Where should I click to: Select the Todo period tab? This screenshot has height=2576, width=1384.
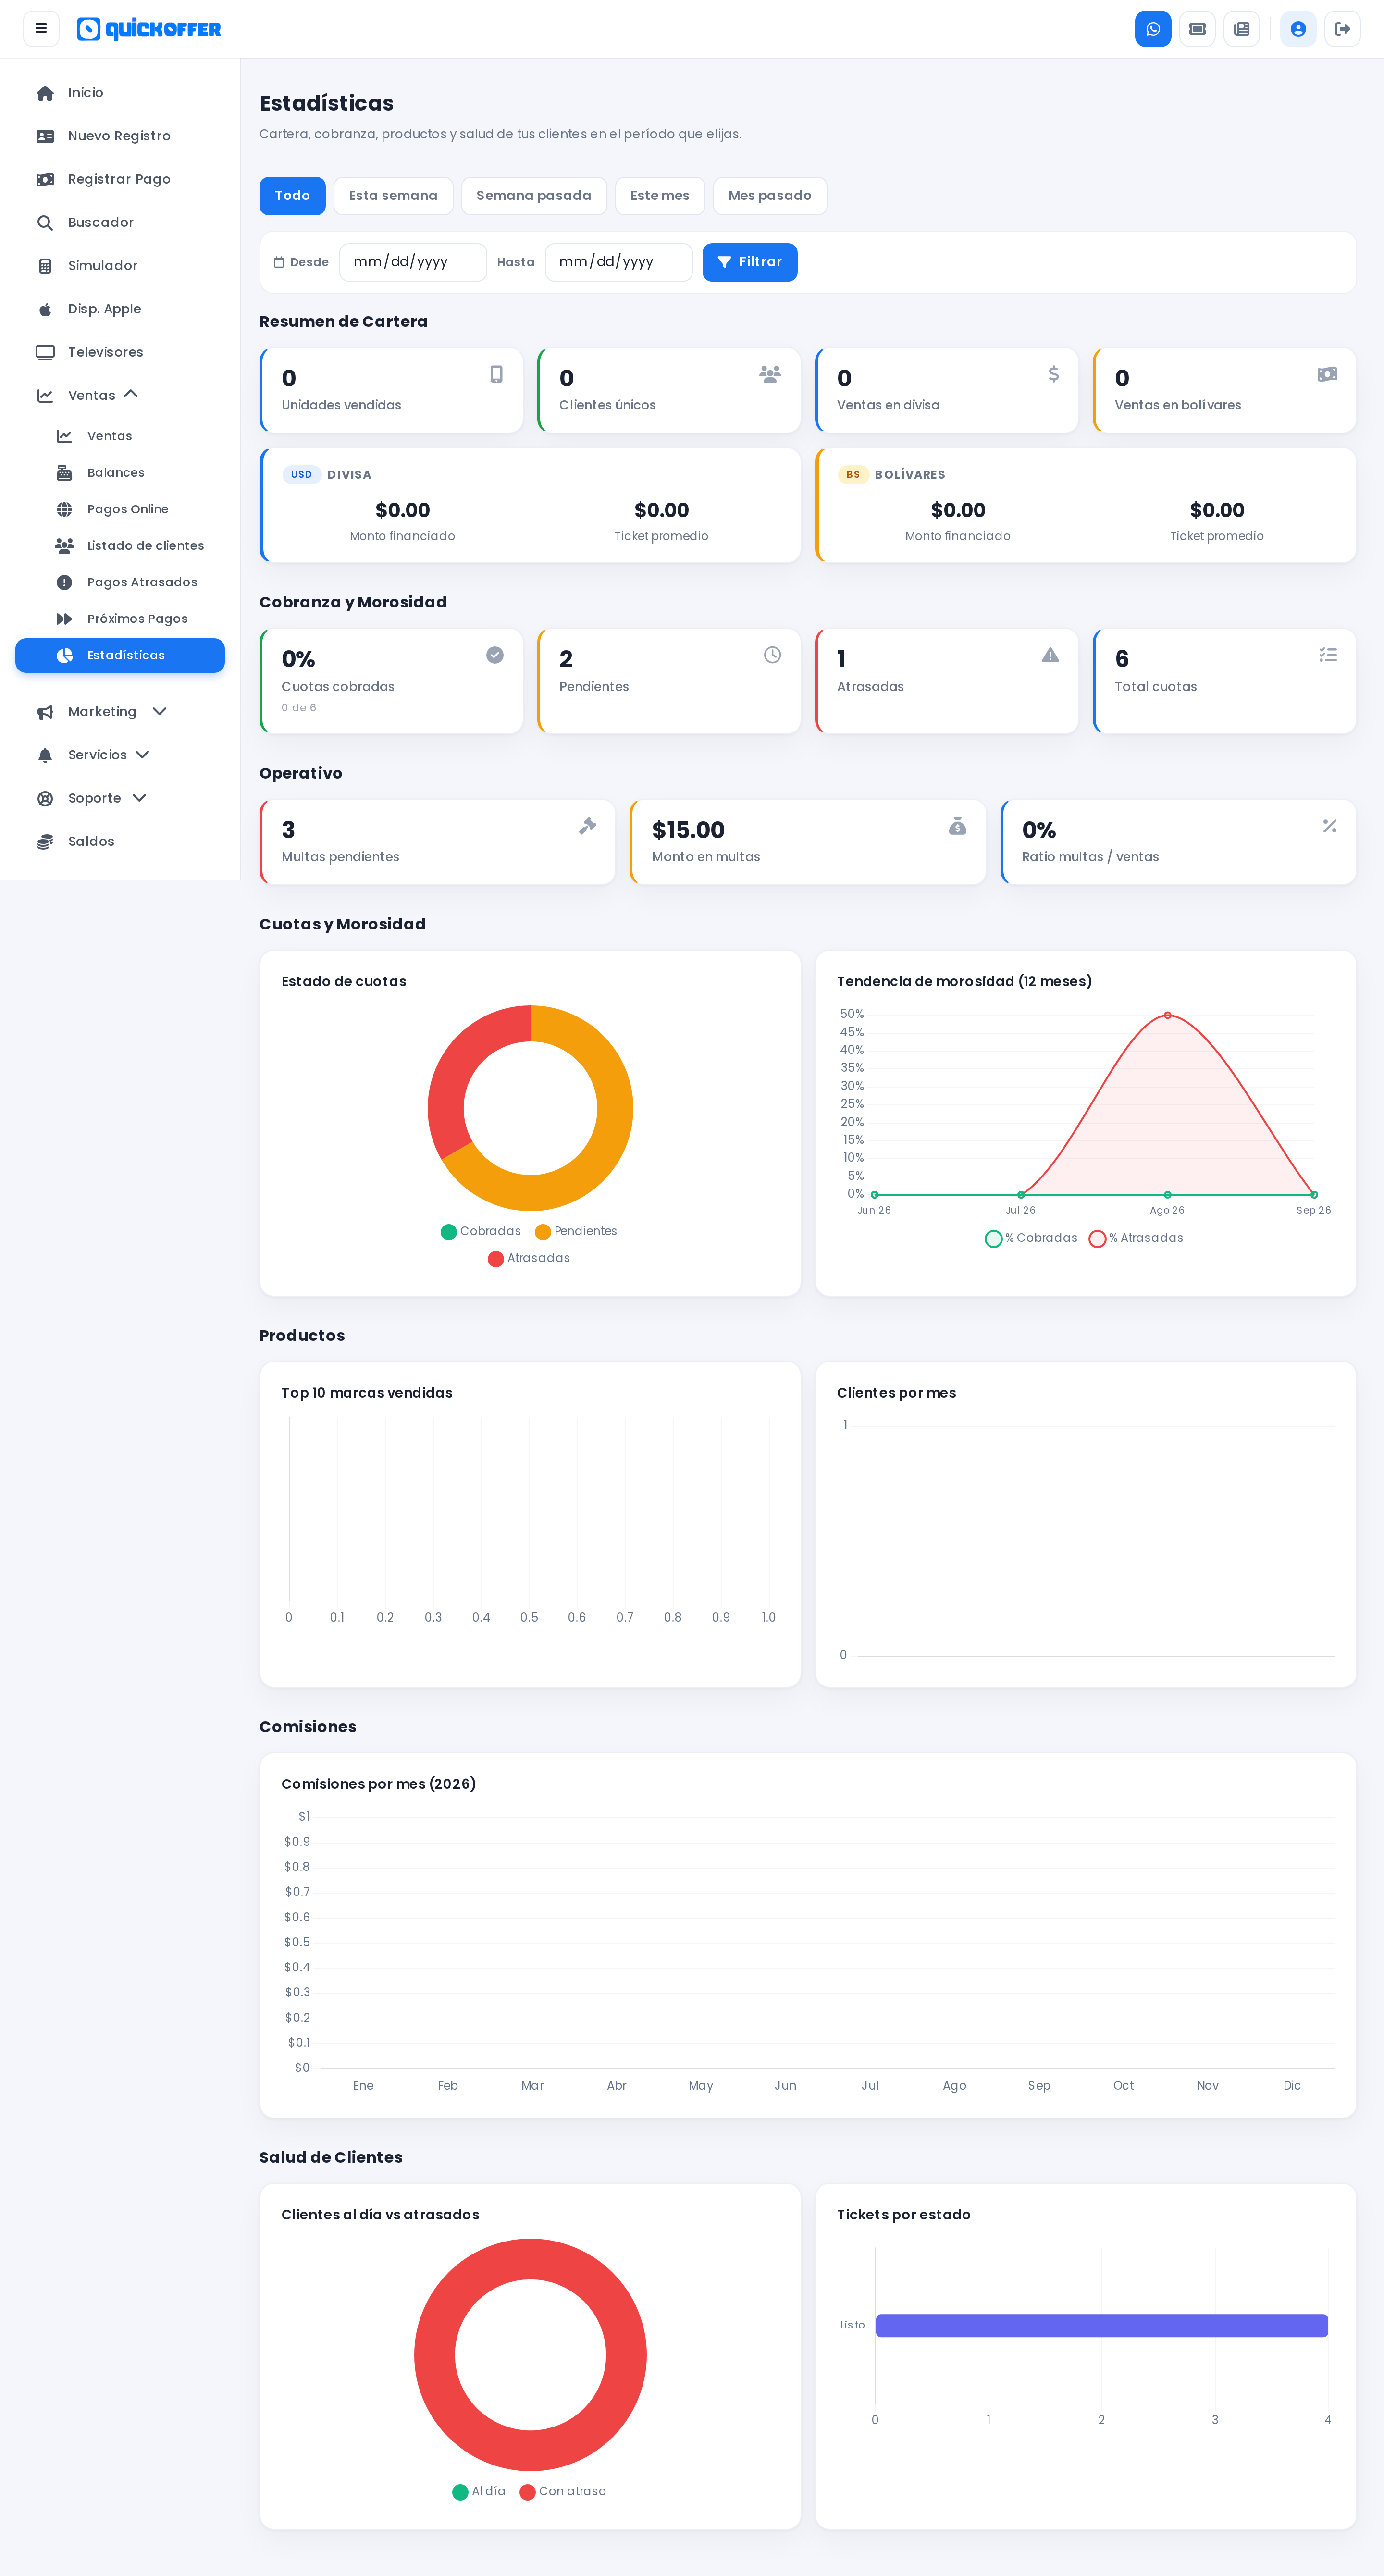click(292, 196)
